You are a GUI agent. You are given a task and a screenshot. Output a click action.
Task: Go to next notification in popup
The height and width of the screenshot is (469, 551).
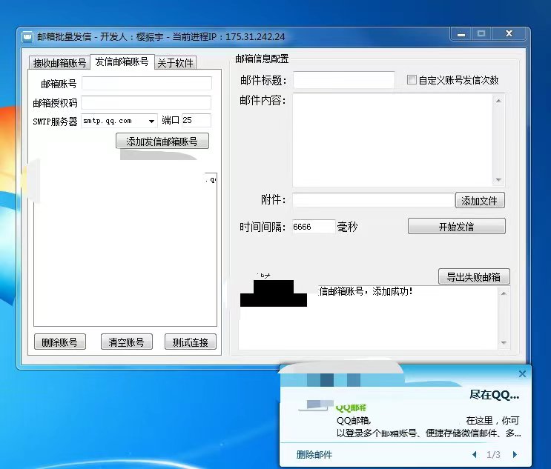(515, 454)
